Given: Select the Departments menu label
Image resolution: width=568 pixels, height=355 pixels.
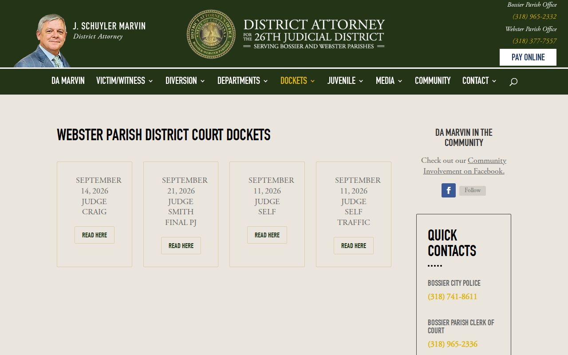Looking at the screenshot, I should click(239, 81).
